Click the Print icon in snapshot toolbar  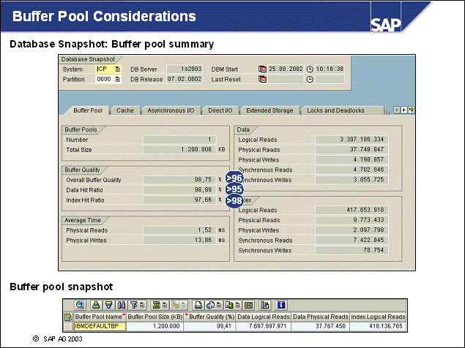[198, 305]
